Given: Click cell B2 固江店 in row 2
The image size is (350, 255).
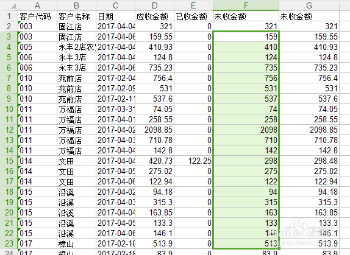Looking at the screenshot, I should (77, 26).
